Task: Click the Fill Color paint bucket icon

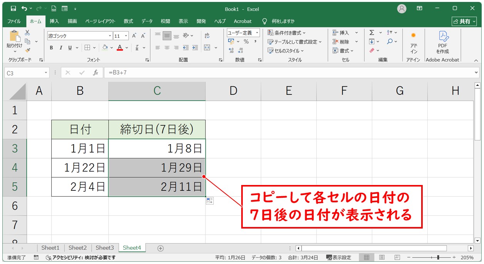Action: pos(105,48)
